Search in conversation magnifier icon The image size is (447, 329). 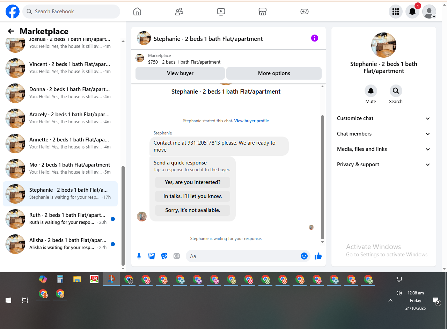[x=396, y=91]
